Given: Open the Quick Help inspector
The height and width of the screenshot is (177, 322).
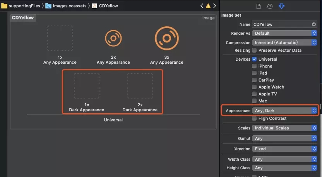Looking at the screenshot, I should 270,6.
